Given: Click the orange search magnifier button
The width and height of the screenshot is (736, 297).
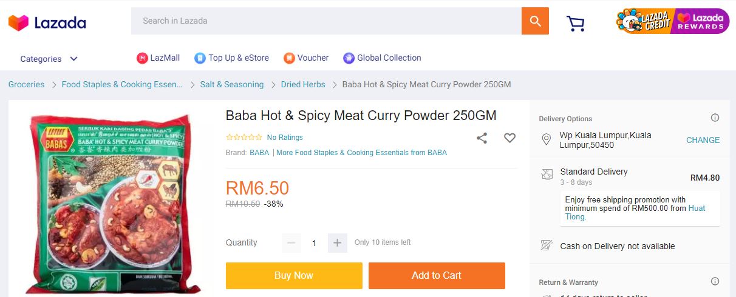Looking at the screenshot, I should point(535,21).
